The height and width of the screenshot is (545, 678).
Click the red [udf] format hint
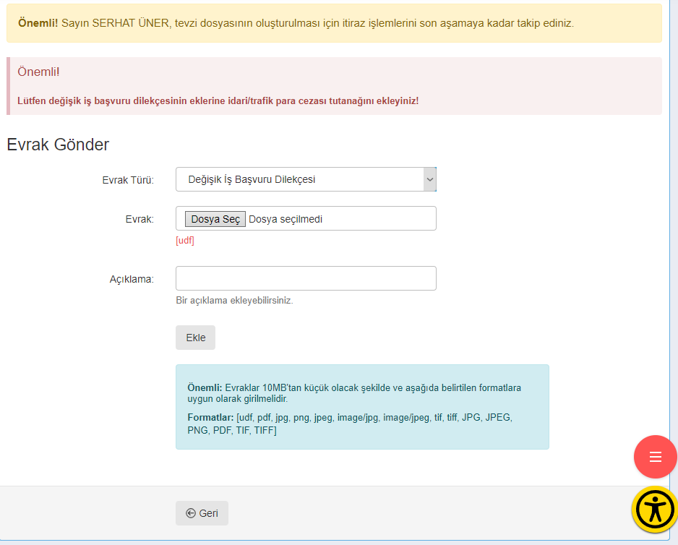coord(185,241)
